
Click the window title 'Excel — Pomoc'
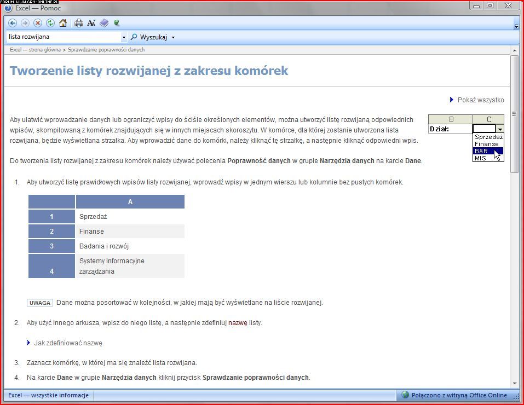click(38, 8)
